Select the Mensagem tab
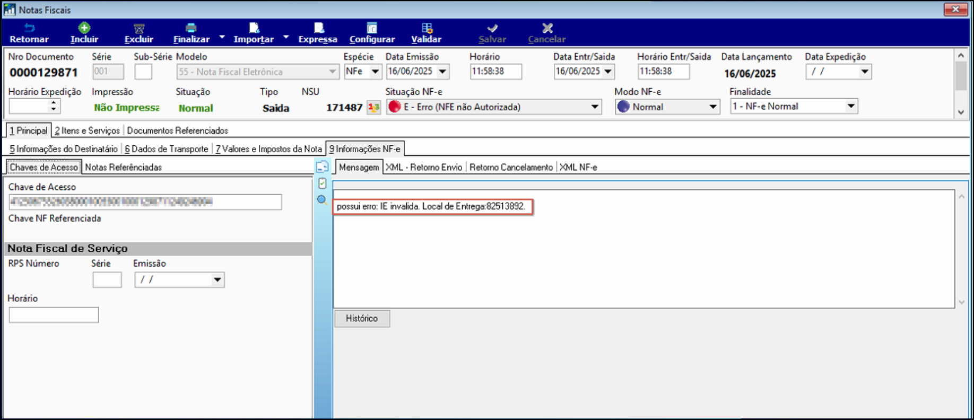Image resolution: width=974 pixels, height=420 pixels. pyautogui.click(x=359, y=167)
